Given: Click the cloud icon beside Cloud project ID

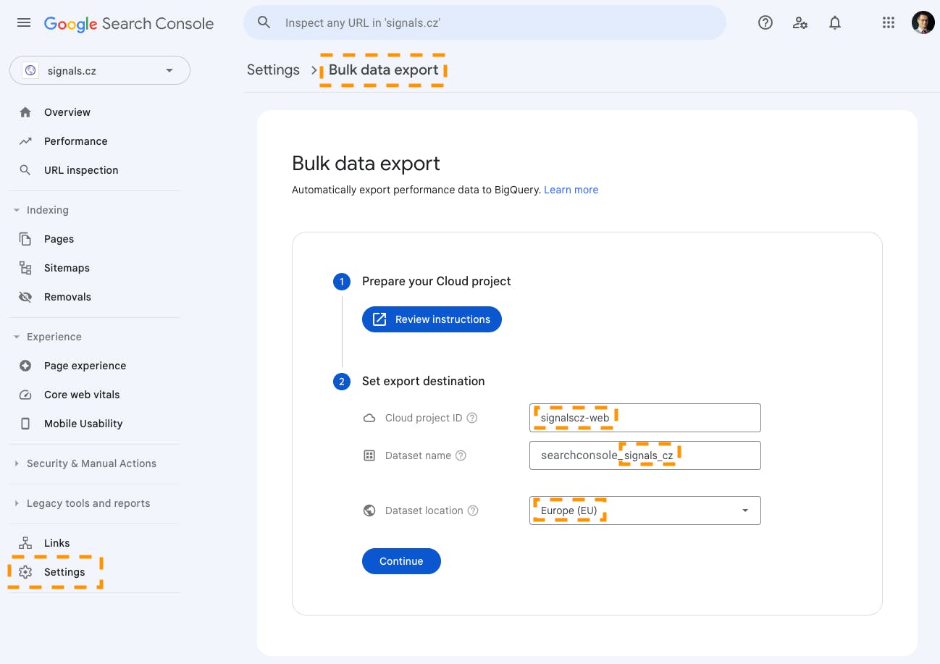Looking at the screenshot, I should (x=369, y=418).
